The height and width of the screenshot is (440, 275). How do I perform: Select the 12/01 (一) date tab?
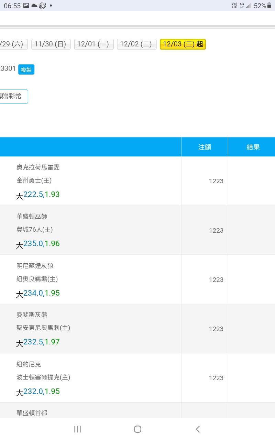pyautogui.click(x=93, y=44)
